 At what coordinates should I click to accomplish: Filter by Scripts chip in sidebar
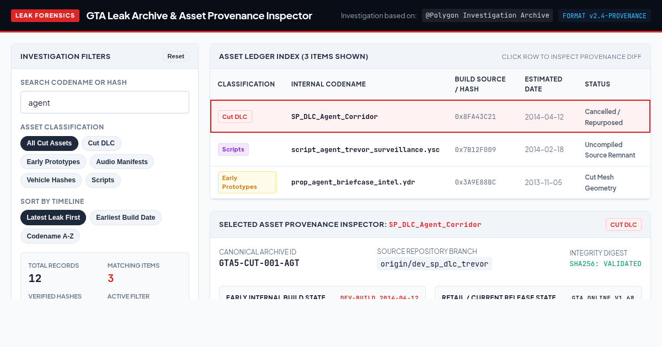(x=103, y=180)
